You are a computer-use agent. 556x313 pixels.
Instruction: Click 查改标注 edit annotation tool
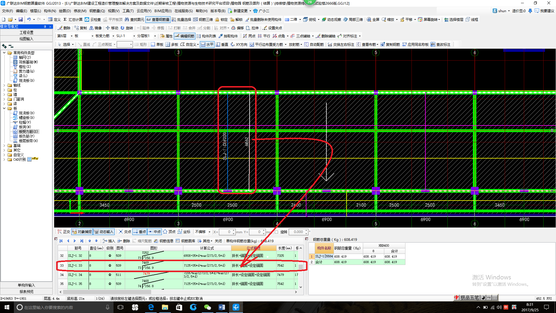[440, 44]
